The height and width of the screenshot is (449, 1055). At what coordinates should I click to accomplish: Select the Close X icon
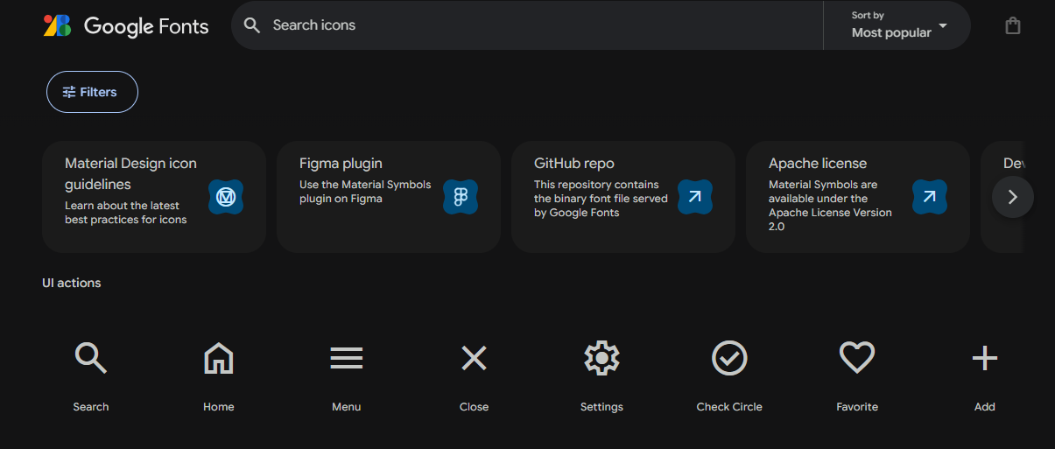tap(474, 358)
